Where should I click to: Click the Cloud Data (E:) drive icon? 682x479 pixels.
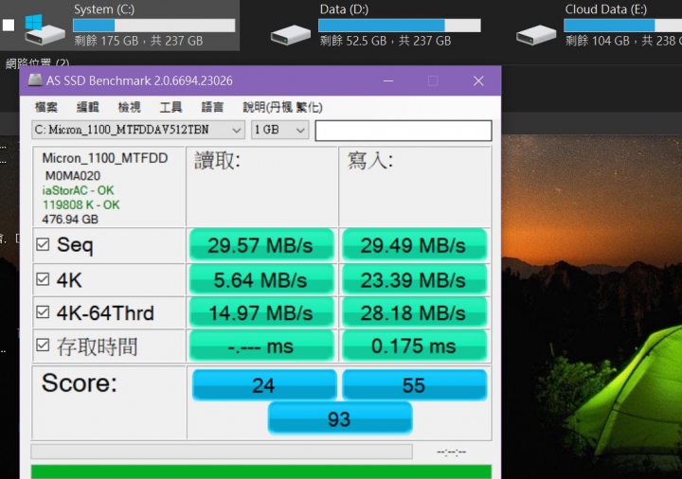(536, 35)
